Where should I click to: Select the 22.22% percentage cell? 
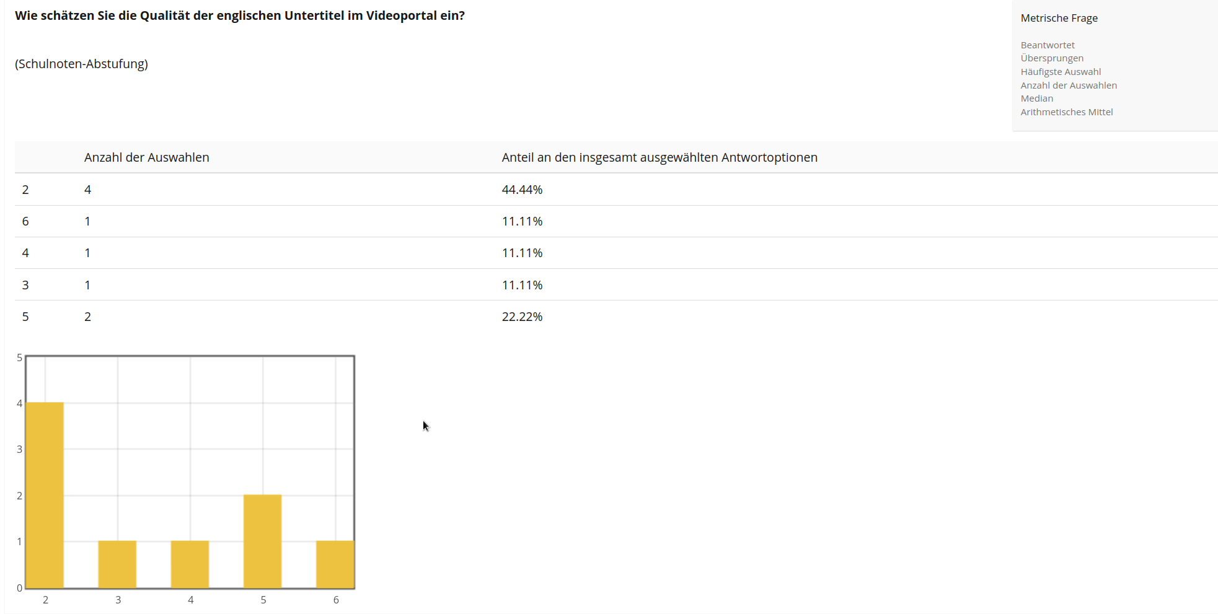point(522,317)
